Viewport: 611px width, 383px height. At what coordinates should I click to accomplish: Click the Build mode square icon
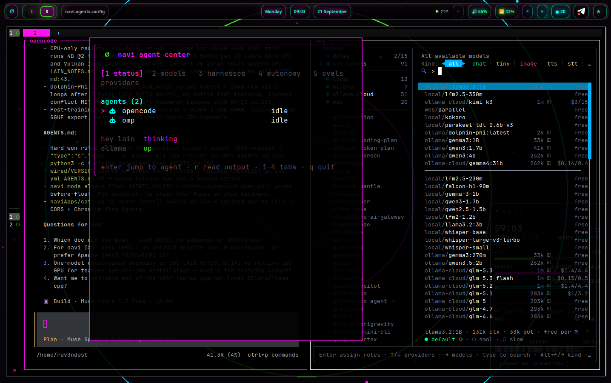pos(46,301)
